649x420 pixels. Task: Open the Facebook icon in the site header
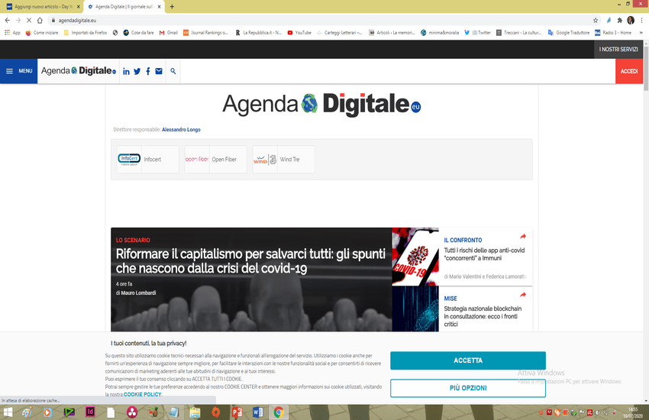coord(148,72)
